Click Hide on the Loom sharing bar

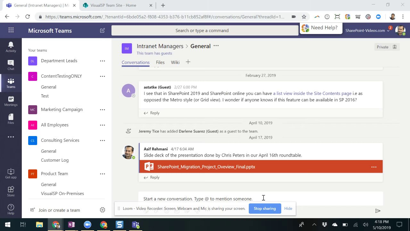(x=288, y=209)
